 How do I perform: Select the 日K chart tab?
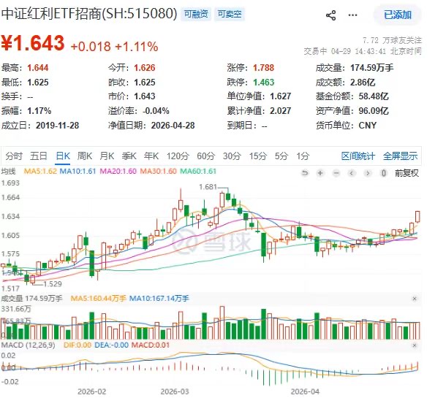[x=63, y=156]
